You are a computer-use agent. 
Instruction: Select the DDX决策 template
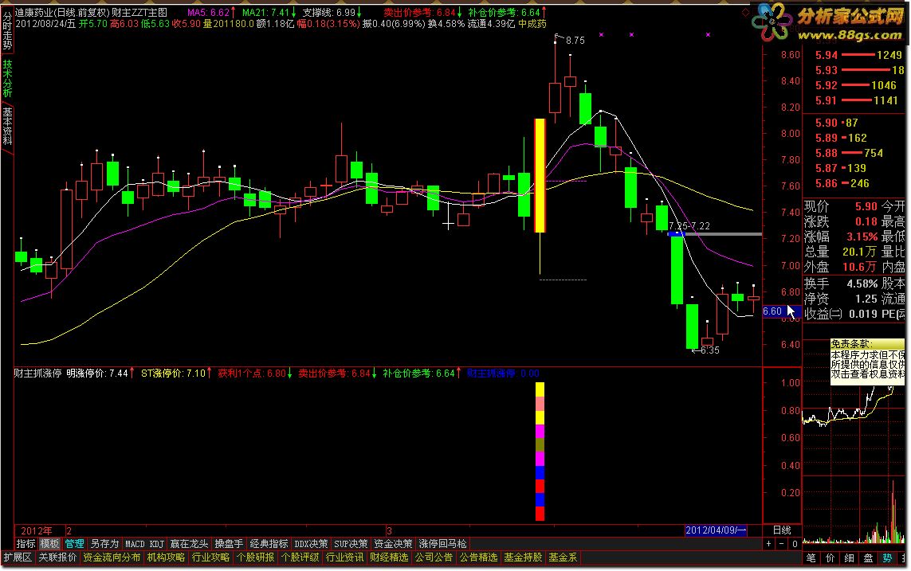(311, 544)
